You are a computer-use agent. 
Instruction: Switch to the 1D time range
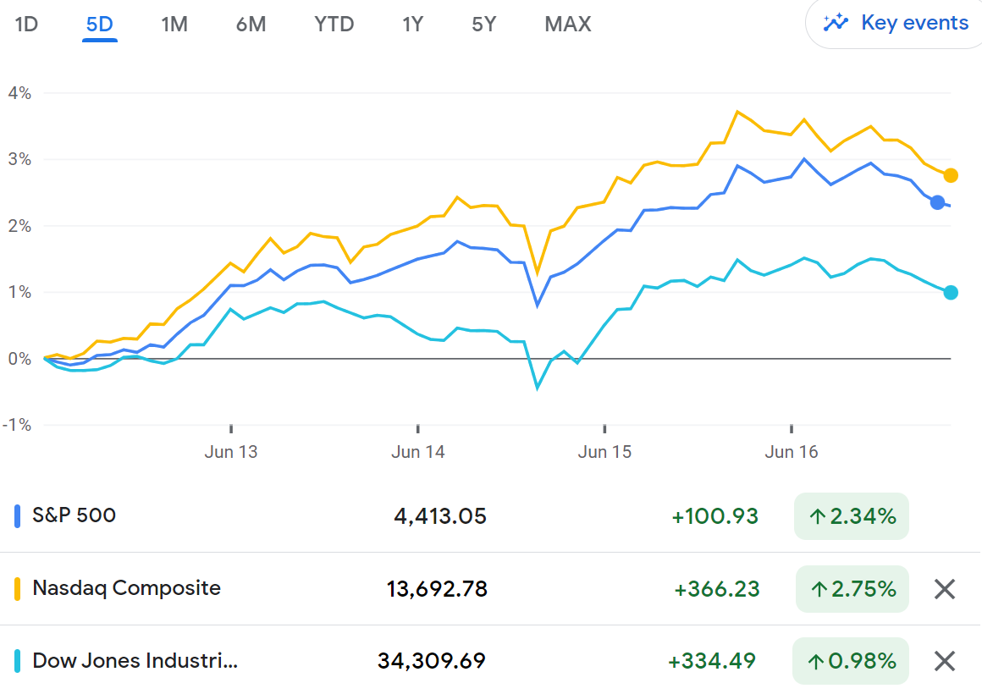[x=26, y=25]
